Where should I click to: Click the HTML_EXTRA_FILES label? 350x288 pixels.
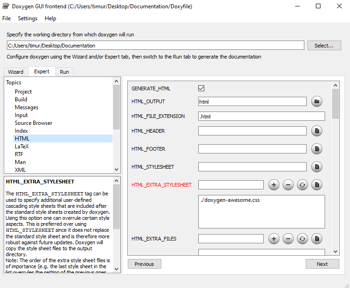pos(154,239)
